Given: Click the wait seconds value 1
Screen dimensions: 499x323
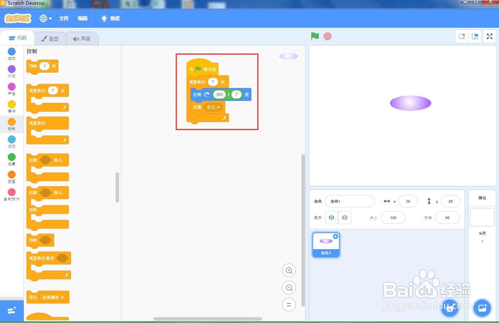Looking at the screenshot, I should point(45,66).
